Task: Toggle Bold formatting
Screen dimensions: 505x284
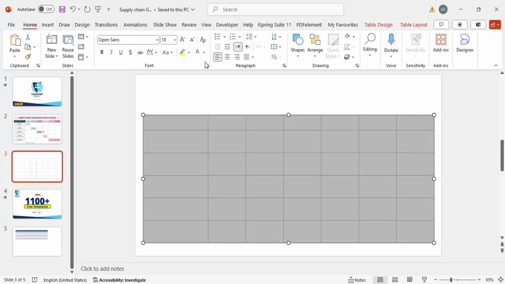Action: [x=102, y=52]
